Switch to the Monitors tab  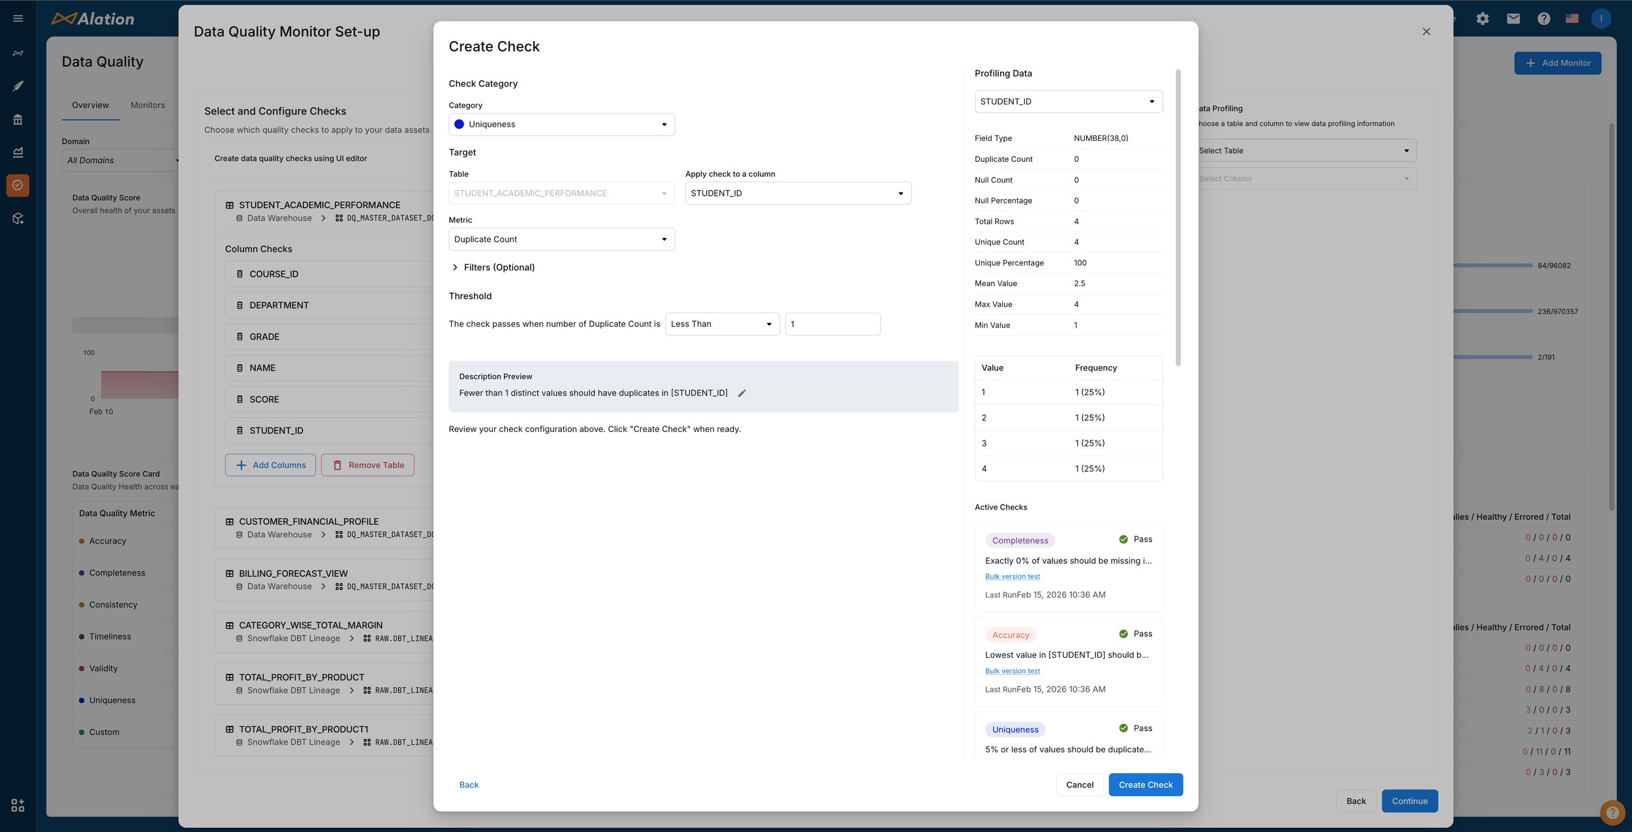[148, 105]
